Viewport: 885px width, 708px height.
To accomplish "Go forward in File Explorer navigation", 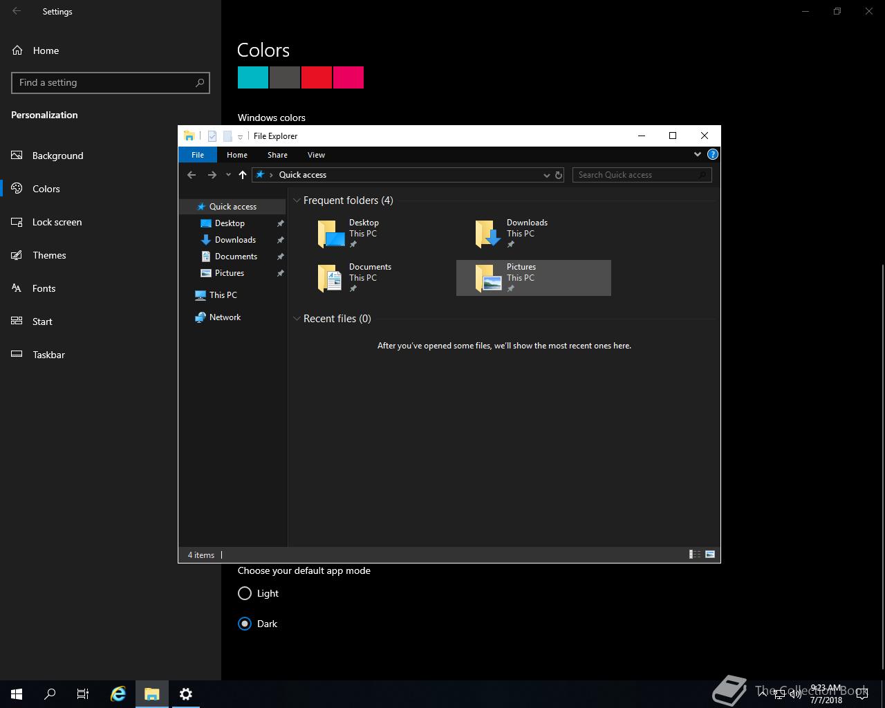I will (212, 175).
